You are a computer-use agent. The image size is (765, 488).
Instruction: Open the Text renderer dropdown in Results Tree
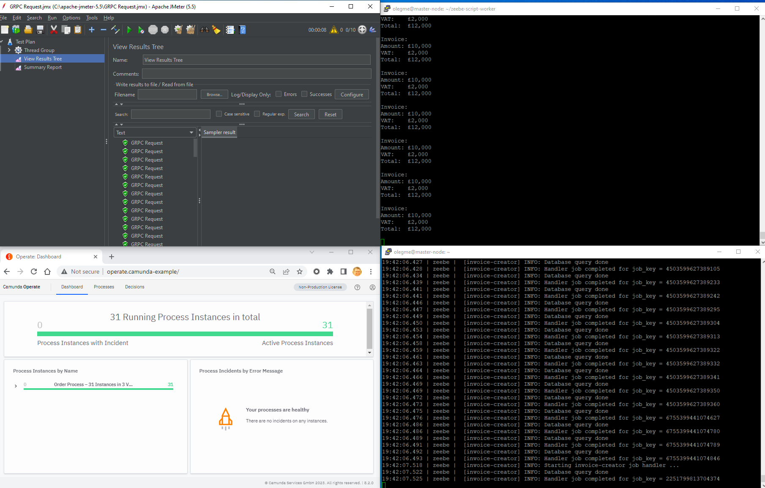(x=155, y=132)
